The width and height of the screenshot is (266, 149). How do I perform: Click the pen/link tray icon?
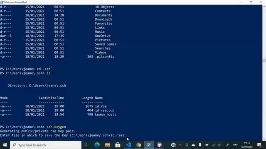[x=227, y=145]
